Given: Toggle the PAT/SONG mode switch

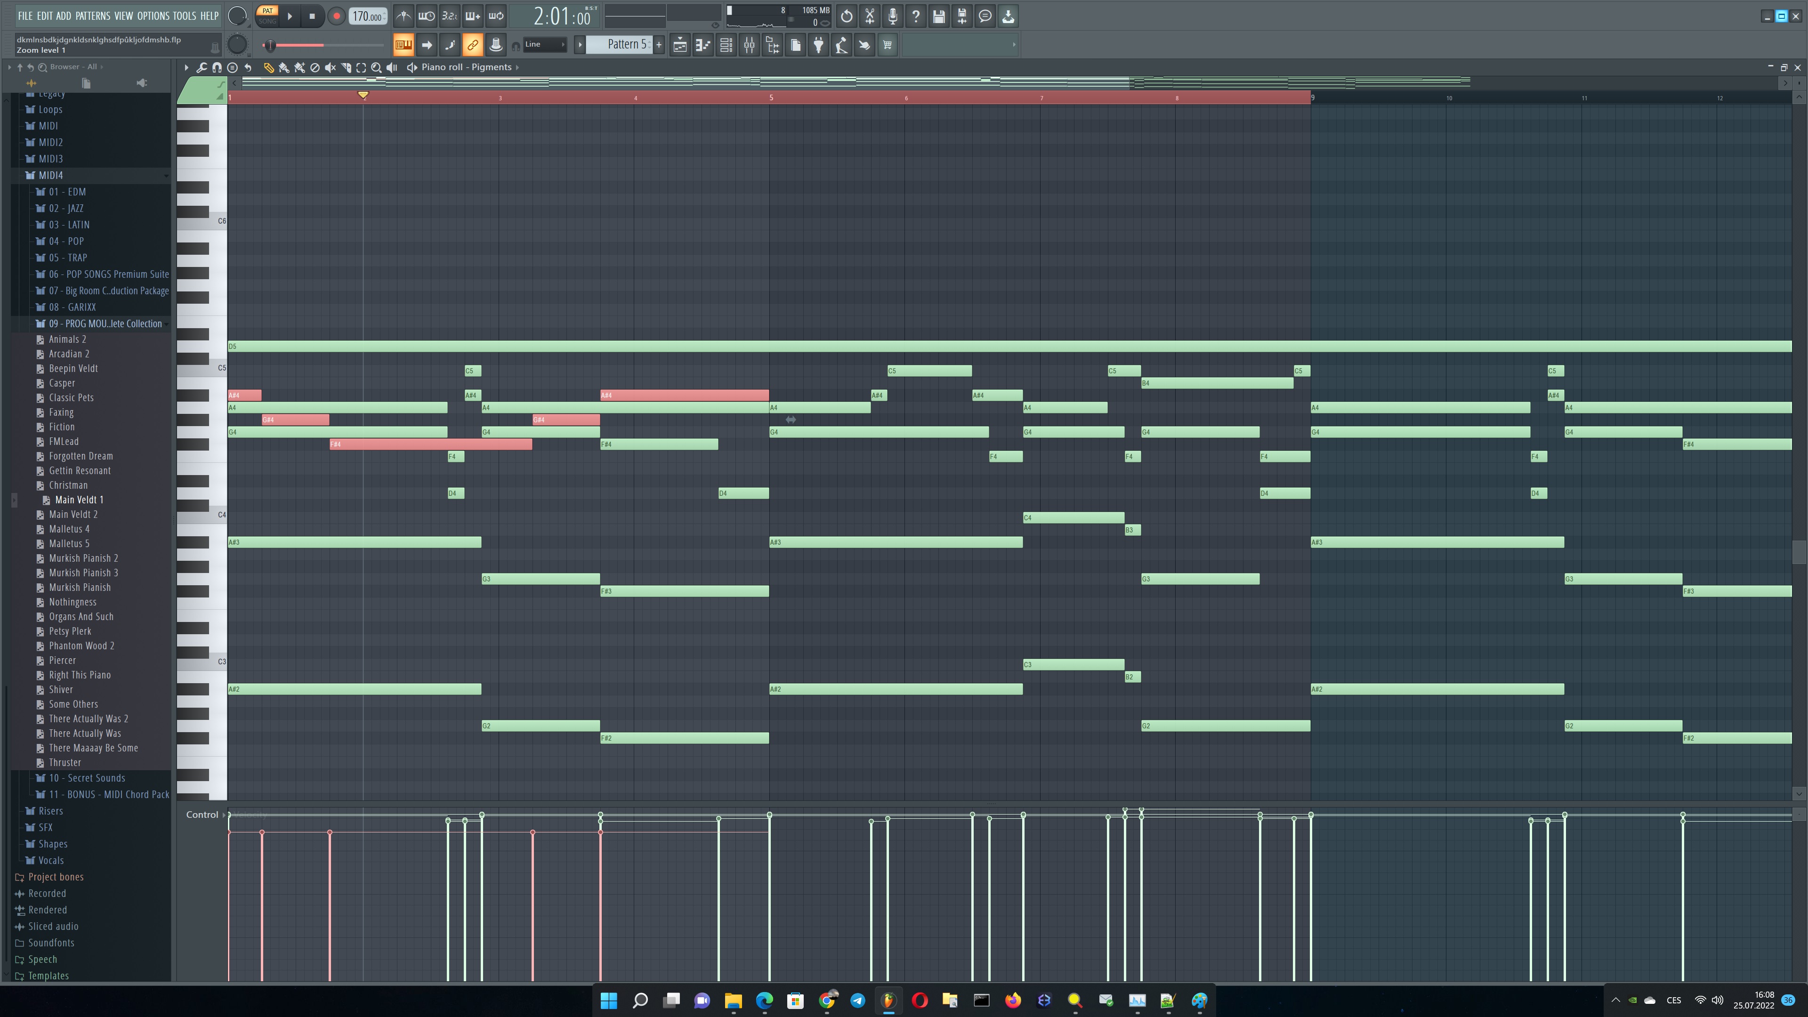Looking at the screenshot, I should [x=266, y=16].
